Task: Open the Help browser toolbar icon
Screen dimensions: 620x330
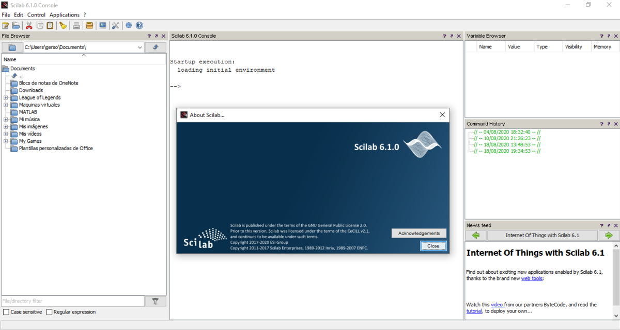Action: click(139, 25)
